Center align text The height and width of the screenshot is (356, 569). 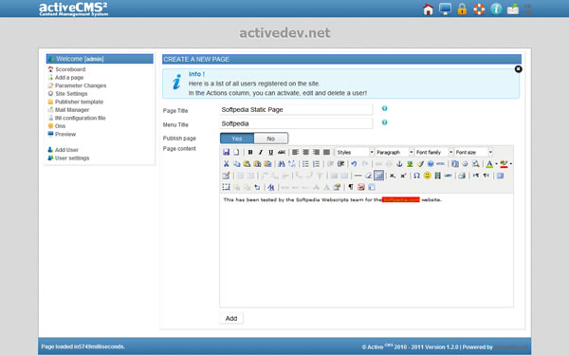[306, 152]
